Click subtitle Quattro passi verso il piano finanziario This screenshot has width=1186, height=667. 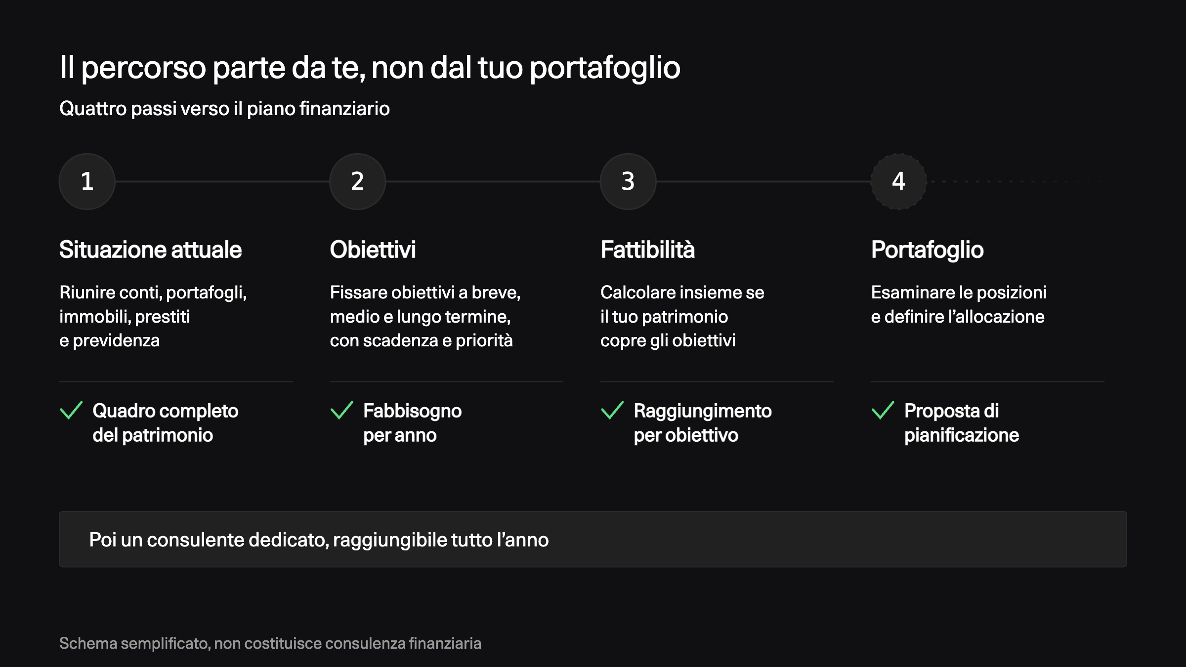point(224,109)
